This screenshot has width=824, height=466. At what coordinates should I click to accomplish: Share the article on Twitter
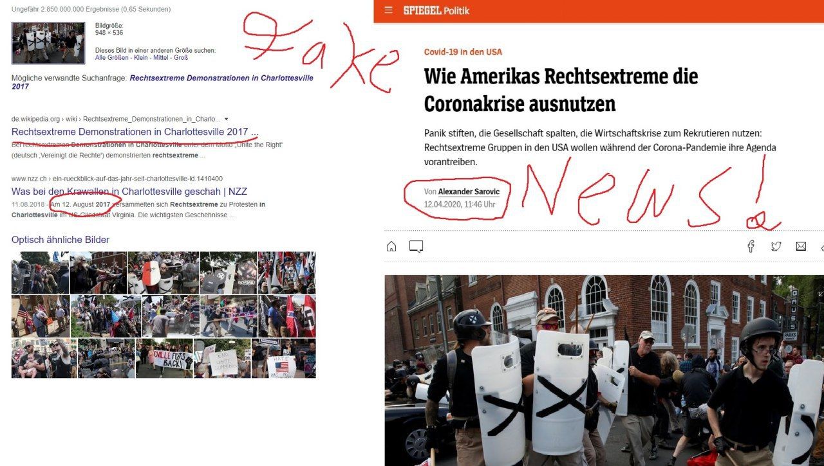[776, 246]
